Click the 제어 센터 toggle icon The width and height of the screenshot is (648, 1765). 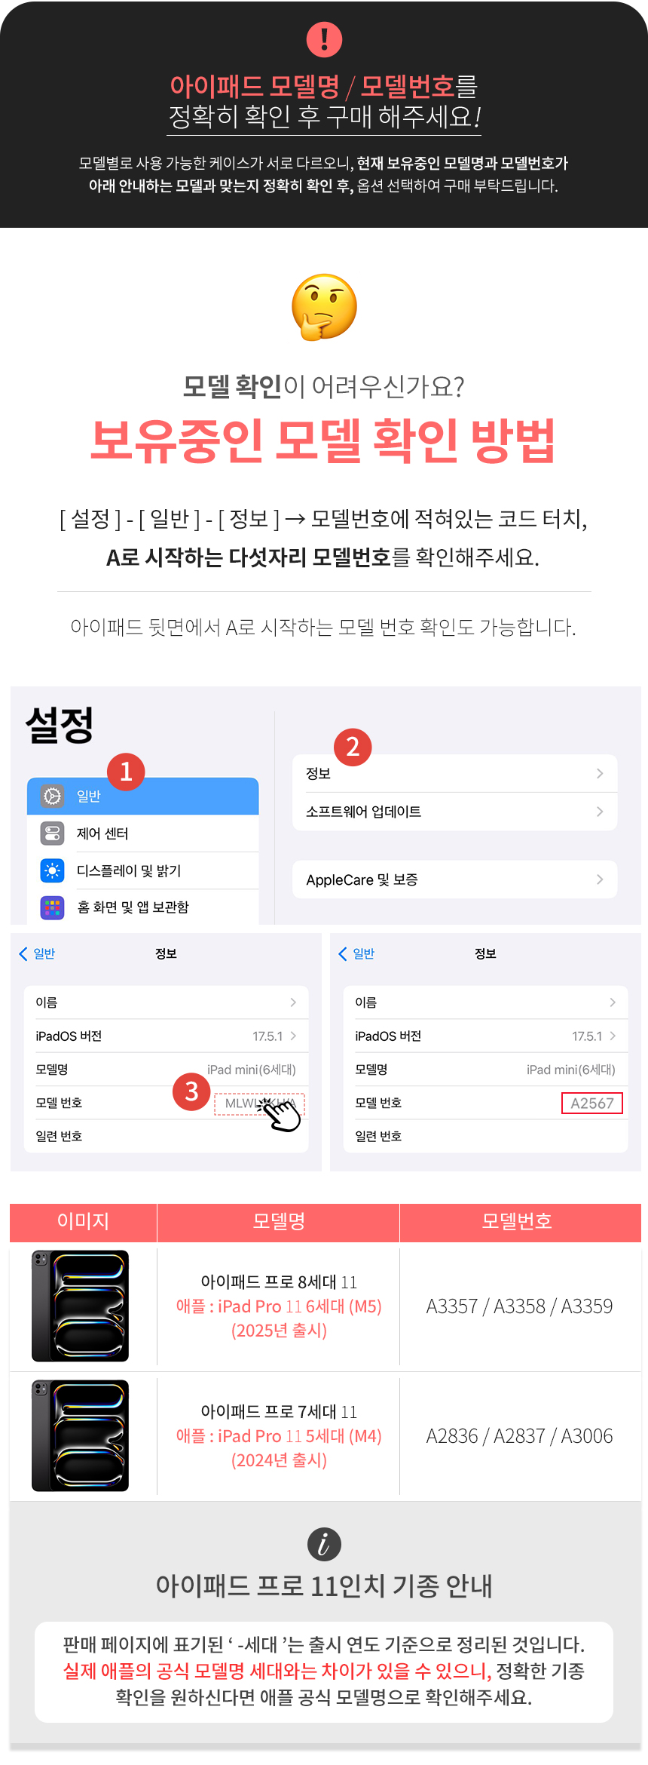52,833
